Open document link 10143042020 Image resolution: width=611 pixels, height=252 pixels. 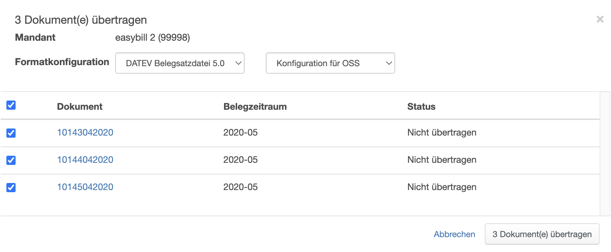click(x=85, y=133)
